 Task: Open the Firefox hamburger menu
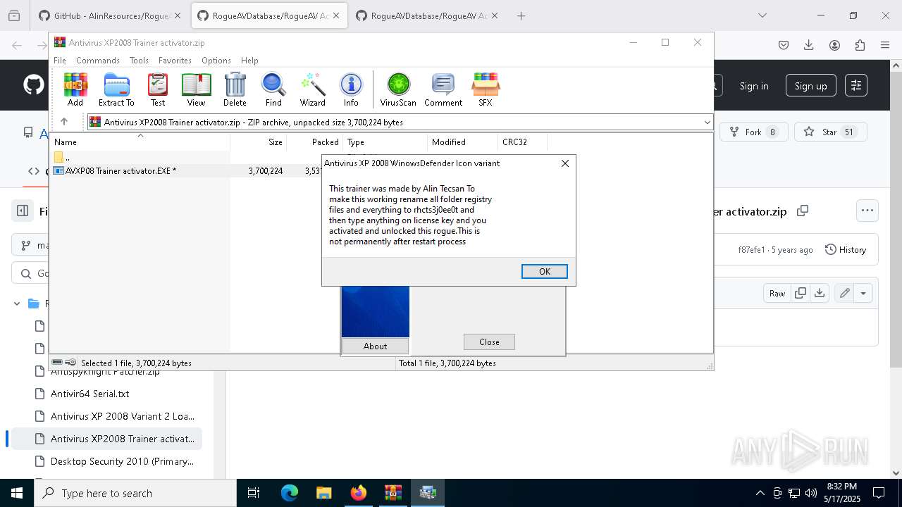[885, 45]
